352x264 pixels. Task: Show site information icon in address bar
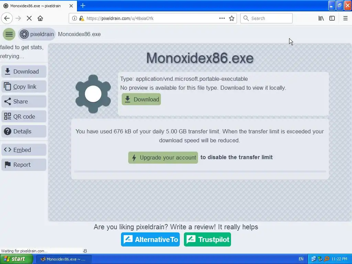pyautogui.click(x=75, y=19)
